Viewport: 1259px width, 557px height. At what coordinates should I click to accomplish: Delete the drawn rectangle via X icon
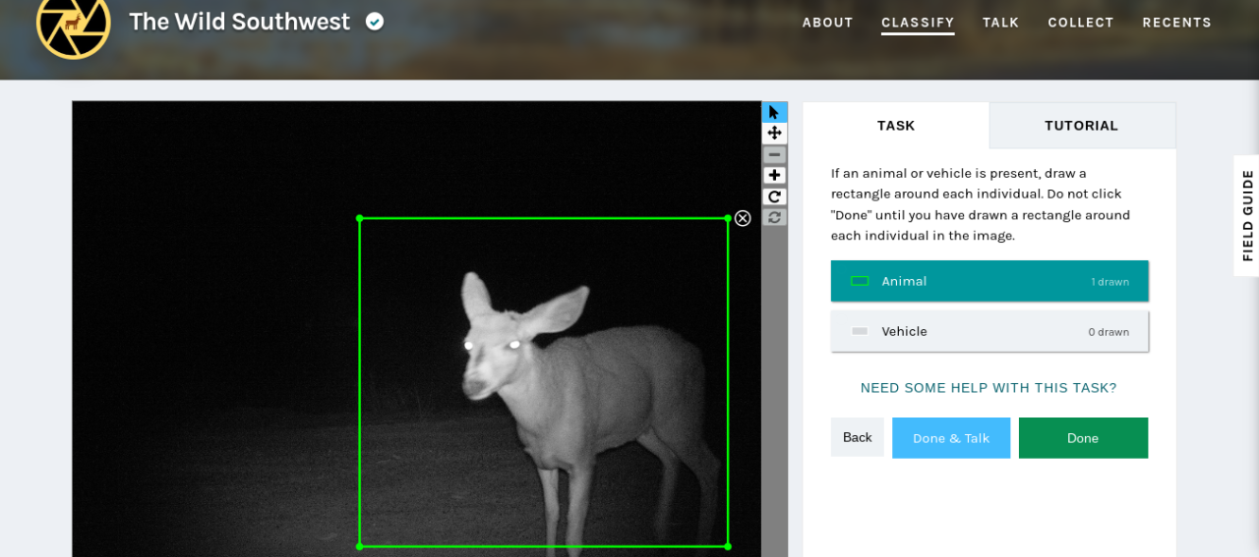tap(743, 218)
